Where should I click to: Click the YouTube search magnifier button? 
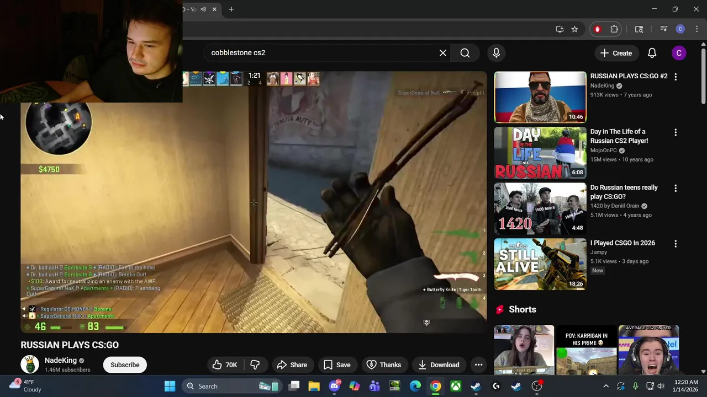click(465, 53)
